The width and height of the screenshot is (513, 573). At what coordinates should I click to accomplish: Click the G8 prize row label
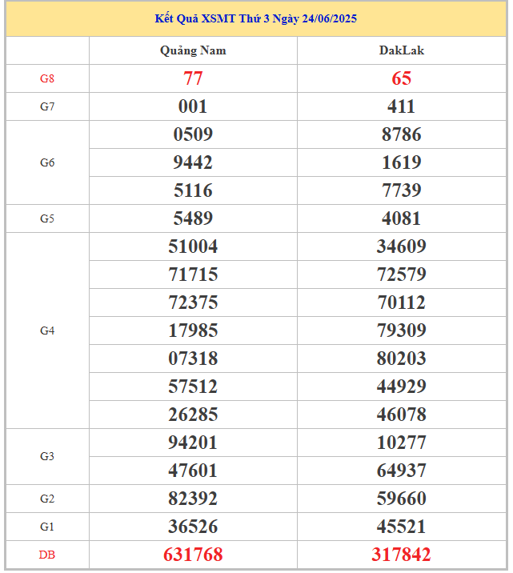tap(47, 78)
